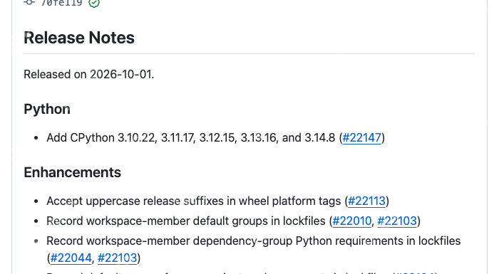Click "Record workspace-member dependency-group Python requirements" text

(x=253, y=250)
